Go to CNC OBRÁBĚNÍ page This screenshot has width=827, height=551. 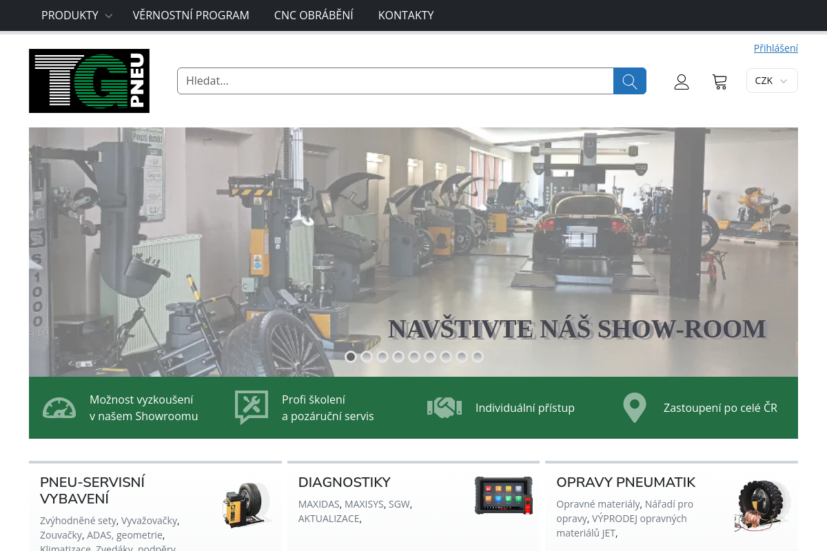(x=314, y=15)
